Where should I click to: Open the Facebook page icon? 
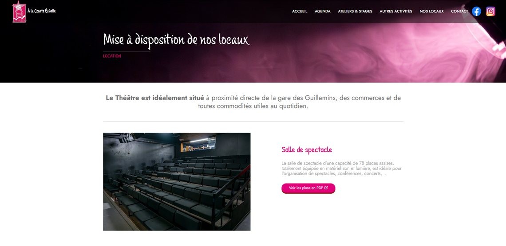[476, 11]
